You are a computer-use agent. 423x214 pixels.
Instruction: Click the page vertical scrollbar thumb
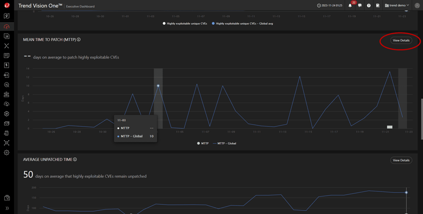point(421,120)
